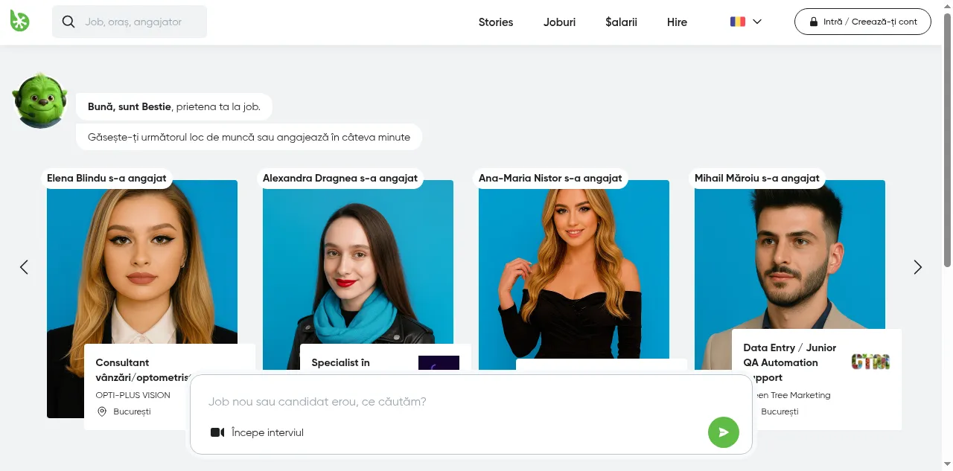Click location pin icon near București

point(102,411)
